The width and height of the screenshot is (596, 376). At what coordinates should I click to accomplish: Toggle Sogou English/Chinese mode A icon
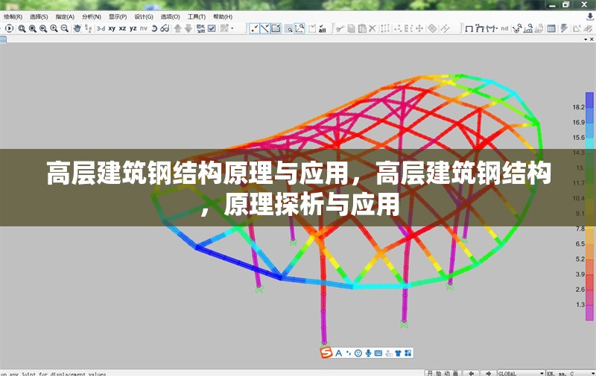pos(339,353)
